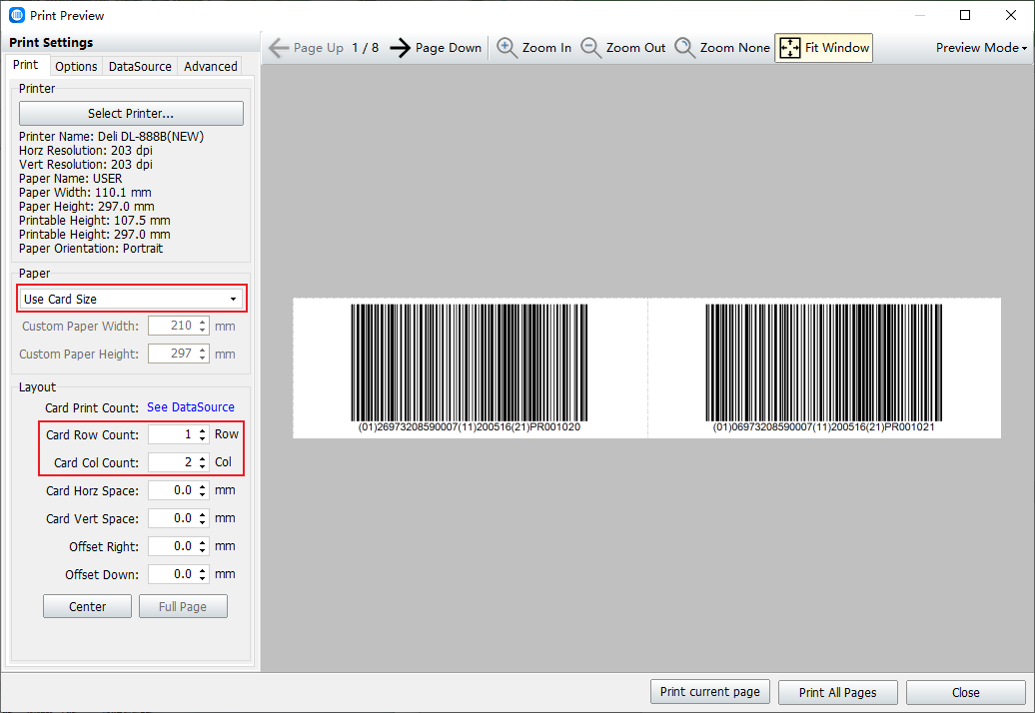This screenshot has width=1035, height=713.
Task: Switch to the Options tab
Action: (x=76, y=66)
